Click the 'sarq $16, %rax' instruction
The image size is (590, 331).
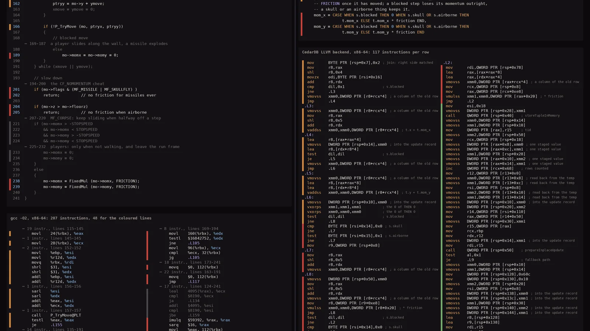pos(189,325)
